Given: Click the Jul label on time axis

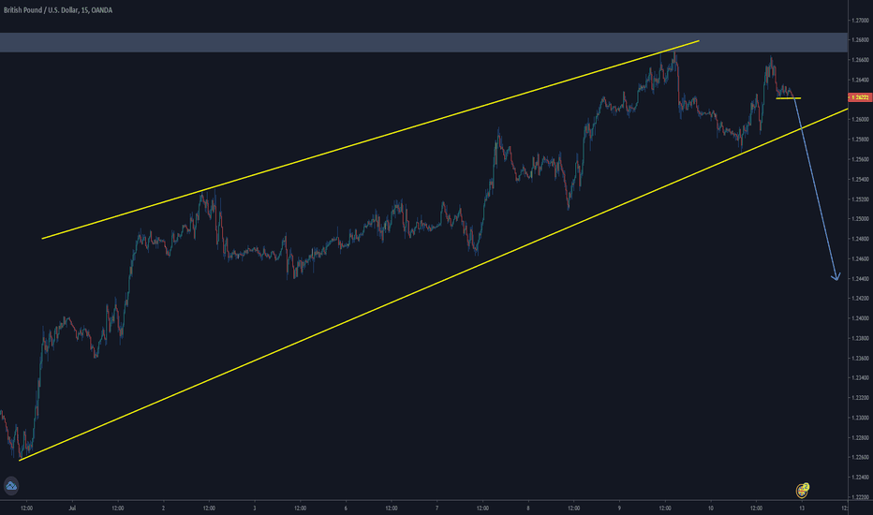Looking at the screenshot, I should click(72, 508).
